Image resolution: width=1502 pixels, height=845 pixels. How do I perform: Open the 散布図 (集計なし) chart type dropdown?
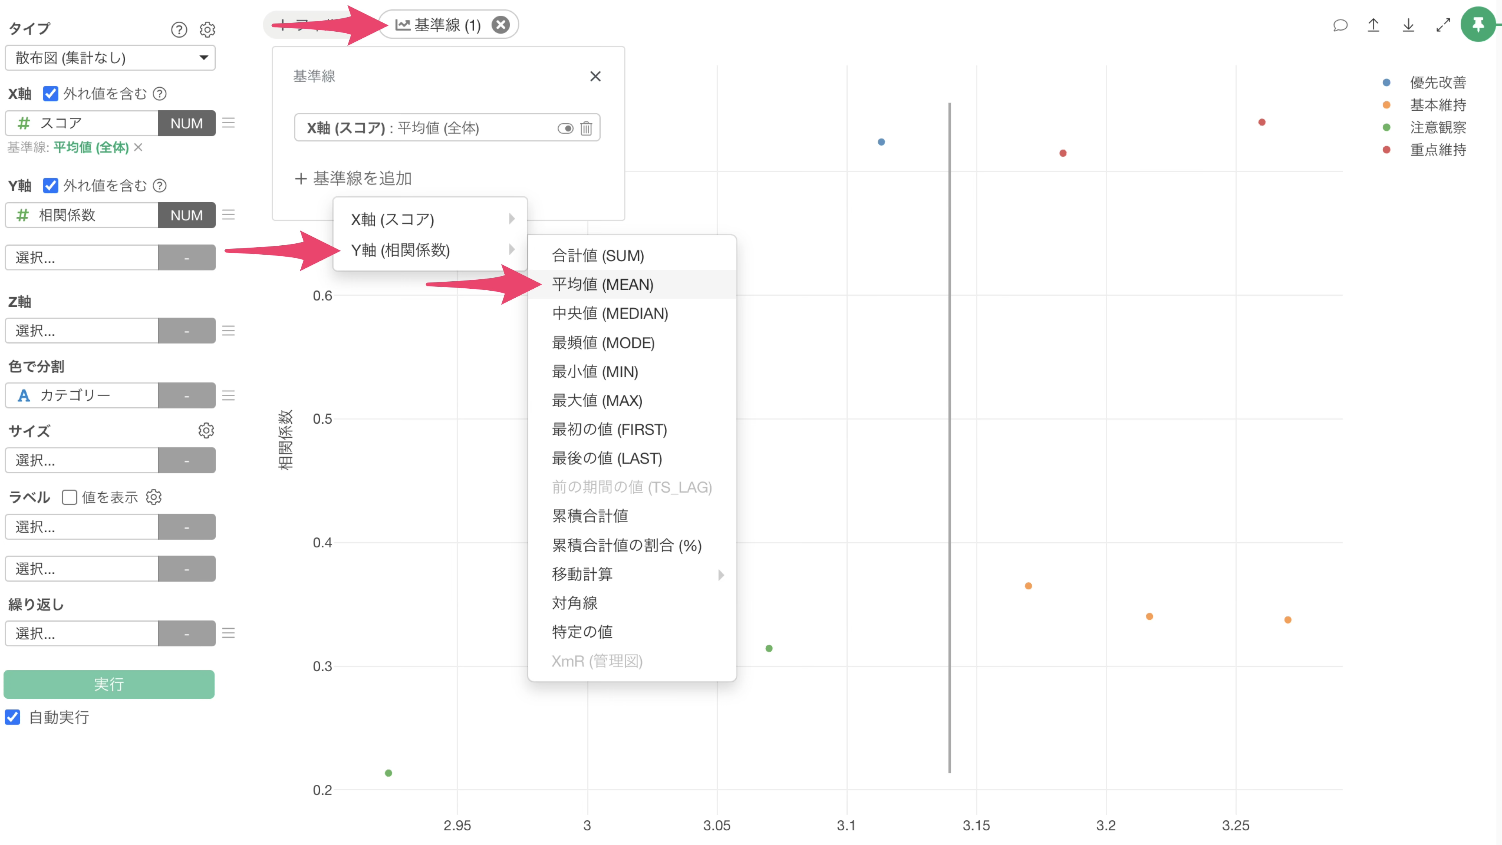(x=110, y=58)
